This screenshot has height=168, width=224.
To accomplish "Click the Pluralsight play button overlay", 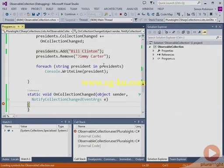I will (x=212, y=153).
